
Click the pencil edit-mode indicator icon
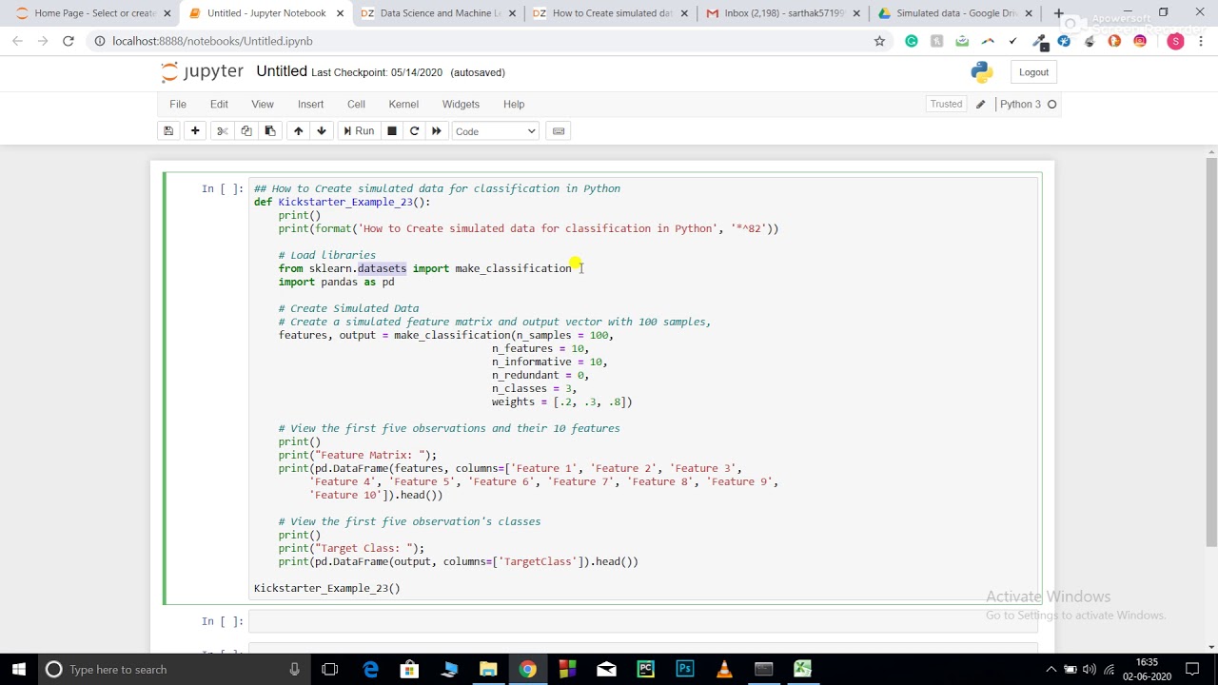coord(980,104)
